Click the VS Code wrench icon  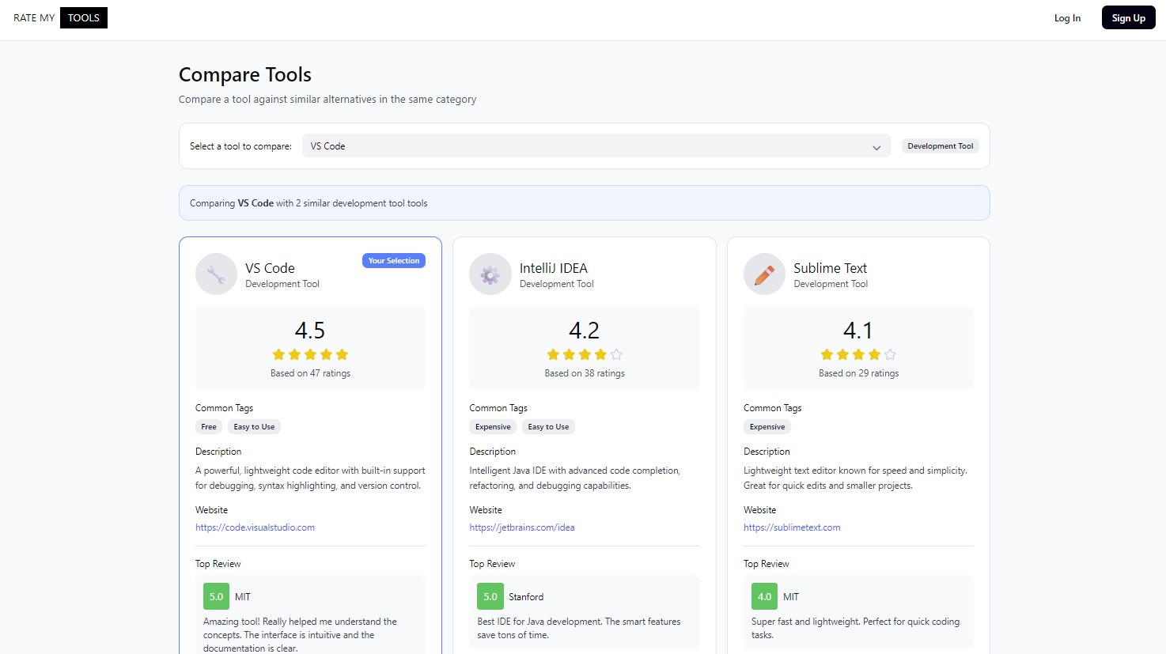[x=216, y=274]
